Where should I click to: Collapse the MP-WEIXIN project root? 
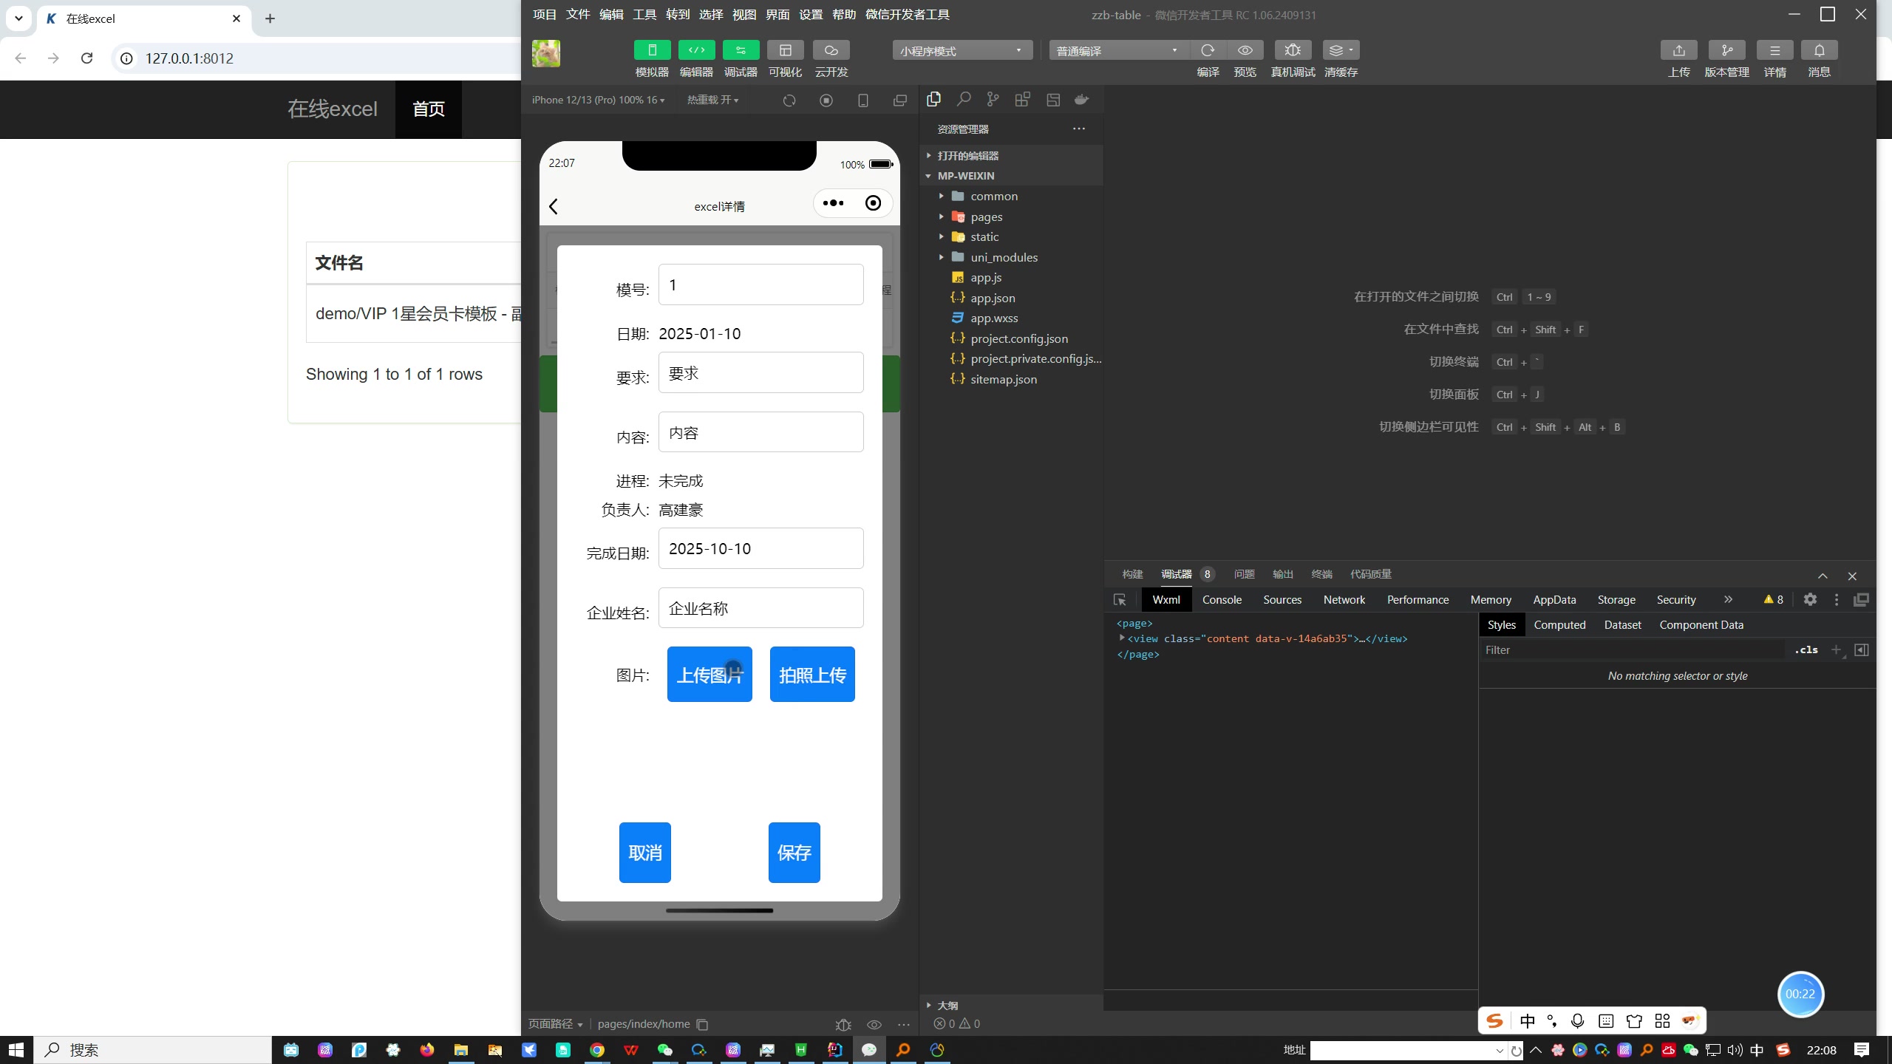(x=1013, y=176)
